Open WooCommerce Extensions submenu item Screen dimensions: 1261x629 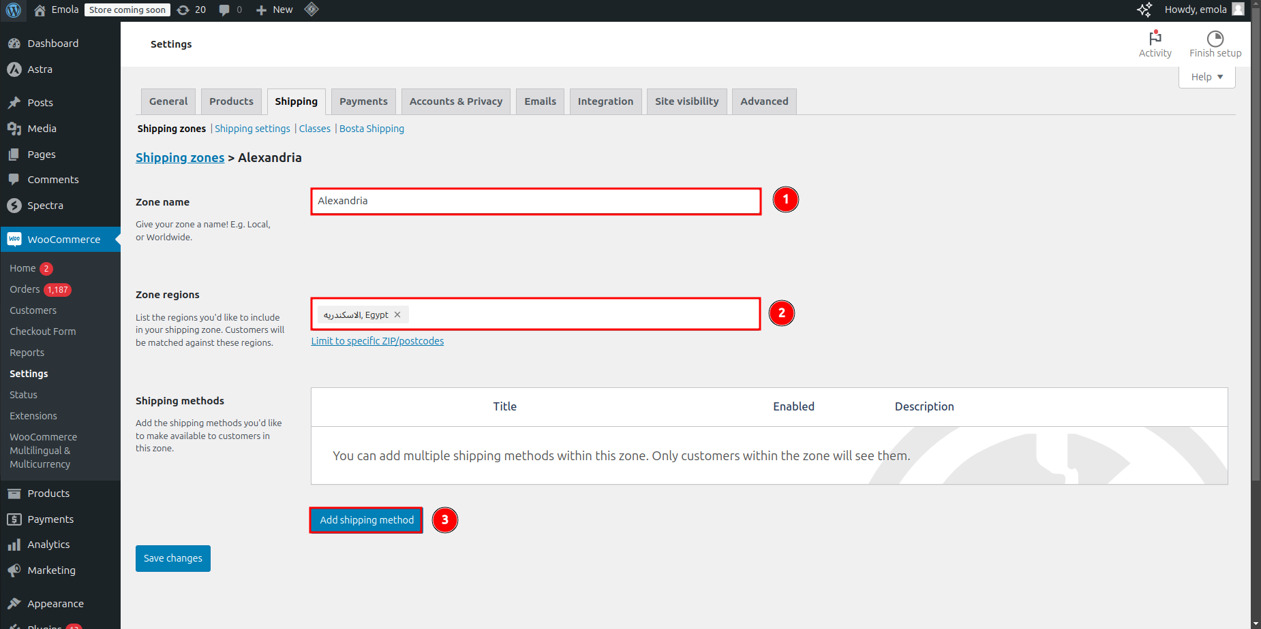33,416
